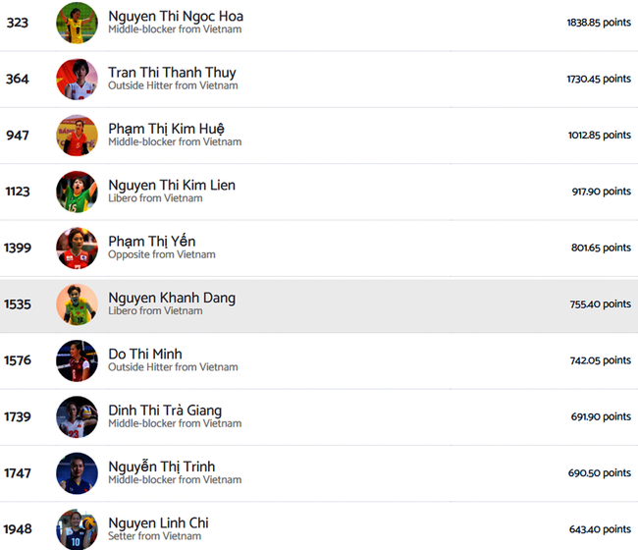Open Tran Thi Thanh Thuy's profile picture
This screenshot has width=638, height=550.
pos(77,79)
